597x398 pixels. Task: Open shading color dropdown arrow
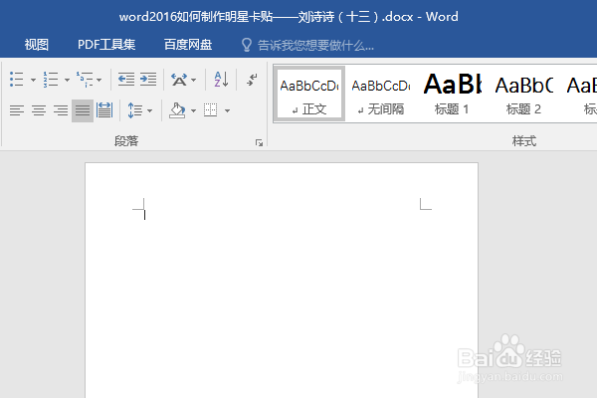(x=193, y=110)
